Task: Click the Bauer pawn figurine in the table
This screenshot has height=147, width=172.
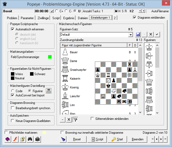Action: (x=65, y=52)
